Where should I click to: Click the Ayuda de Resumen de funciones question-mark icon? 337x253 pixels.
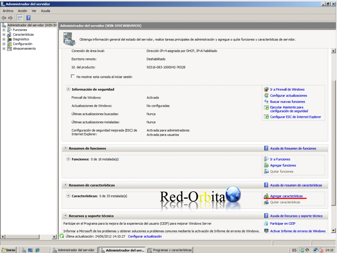coord(266,148)
